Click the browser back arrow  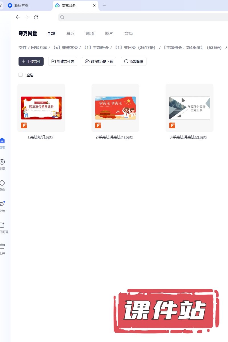[18, 17]
